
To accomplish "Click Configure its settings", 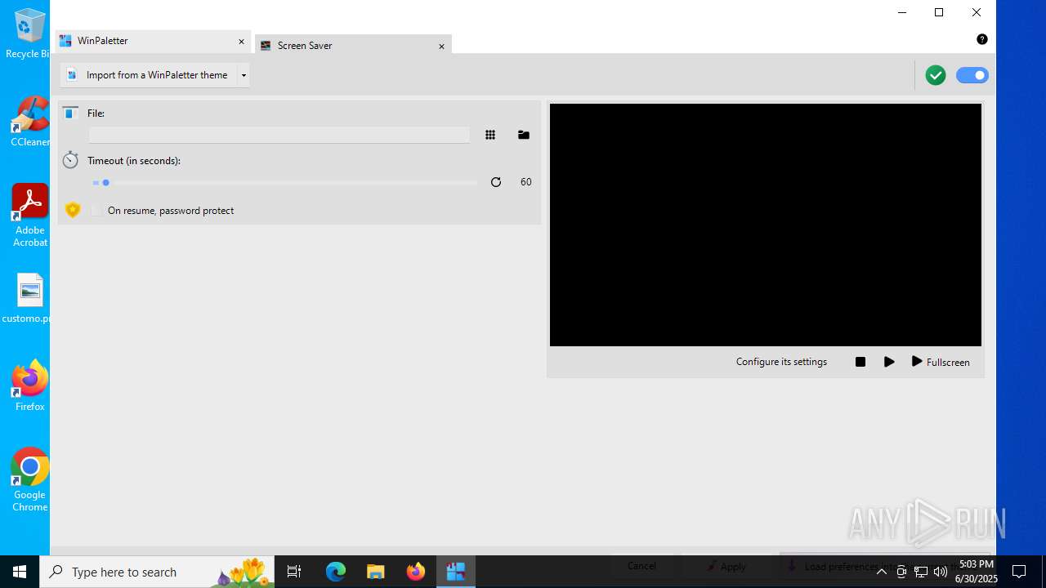I will click(x=781, y=362).
